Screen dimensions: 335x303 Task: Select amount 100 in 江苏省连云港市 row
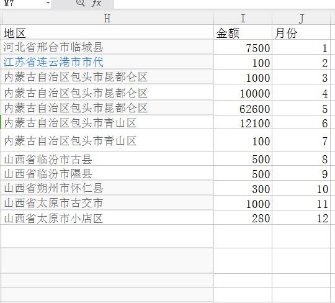tap(243, 62)
